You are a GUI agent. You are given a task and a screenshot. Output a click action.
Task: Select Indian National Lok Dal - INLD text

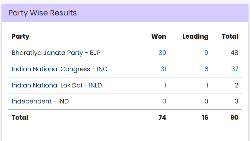click(x=57, y=85)
